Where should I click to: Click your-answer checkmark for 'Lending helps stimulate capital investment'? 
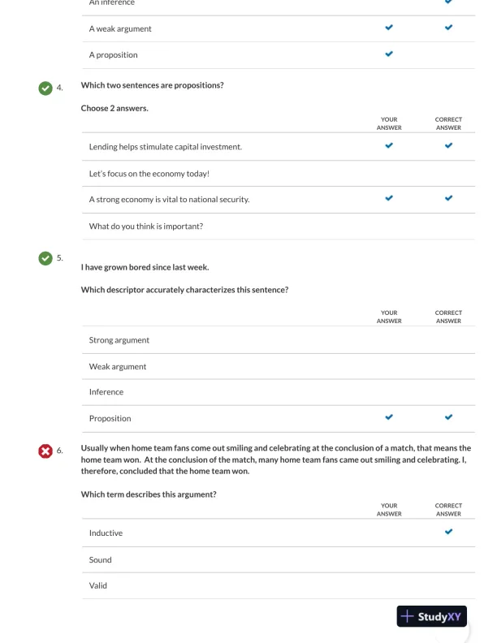(389, 146)
